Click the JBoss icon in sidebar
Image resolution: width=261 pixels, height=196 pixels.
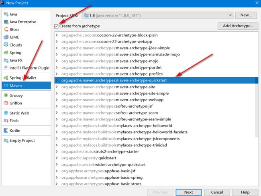(x=6, y=29)
